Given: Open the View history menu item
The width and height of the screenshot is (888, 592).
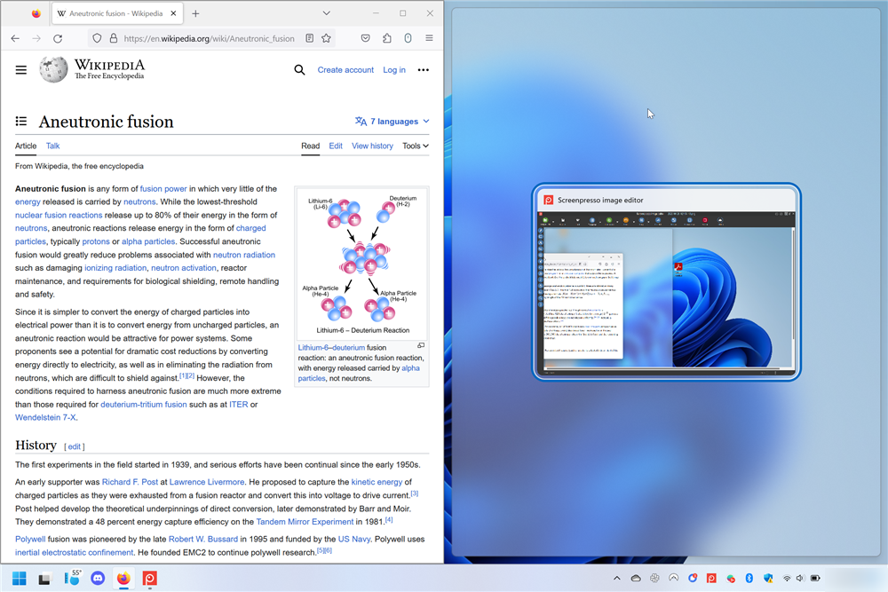Looking at the screenshot, I should coord(372,146).
